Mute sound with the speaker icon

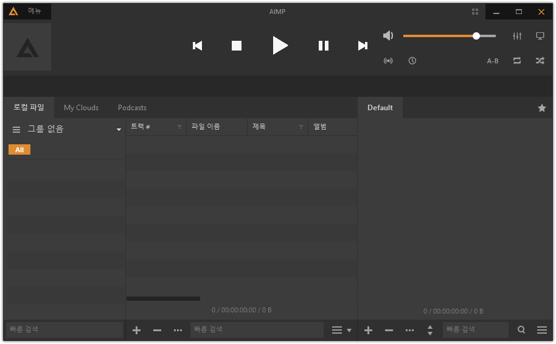388,35
